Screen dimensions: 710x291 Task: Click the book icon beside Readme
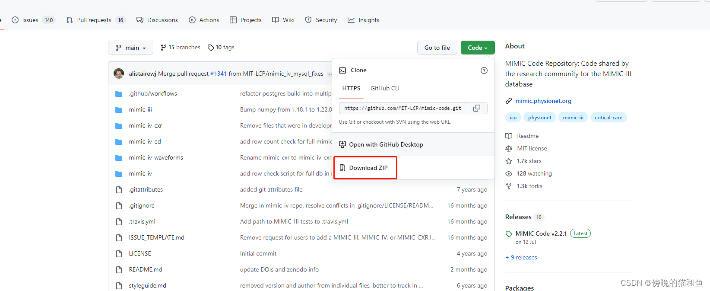click(509, 136)
